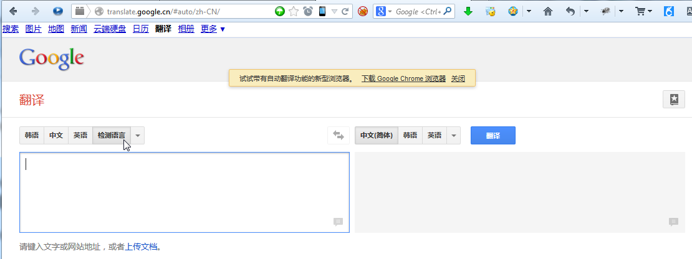Click the alarm clock icon in address bar
The image size is (692, 259).
point(307,11)
